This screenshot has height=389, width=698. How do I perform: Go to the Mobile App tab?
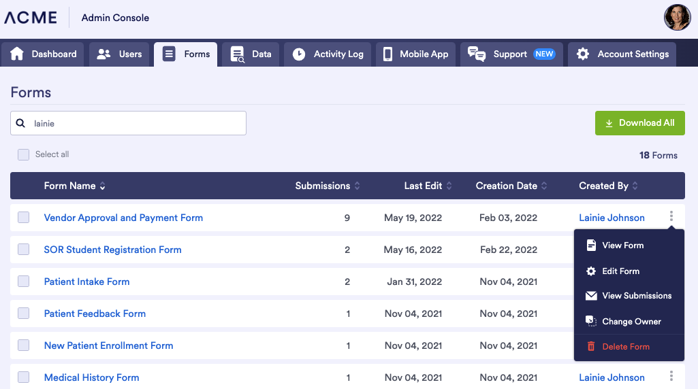click(415, 54)
